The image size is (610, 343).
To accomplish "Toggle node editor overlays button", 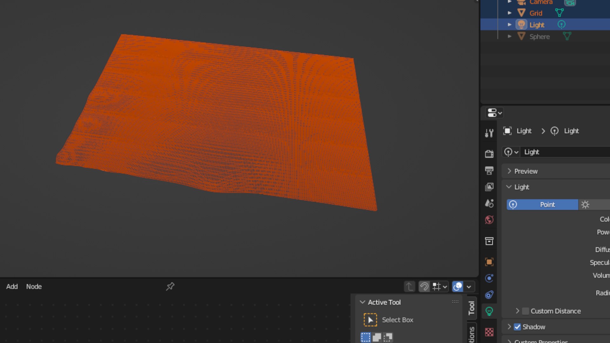I will [458, 286].
